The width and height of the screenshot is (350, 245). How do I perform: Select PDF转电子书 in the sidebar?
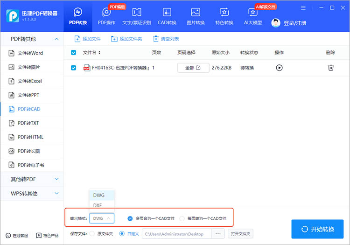pos(32,165)
